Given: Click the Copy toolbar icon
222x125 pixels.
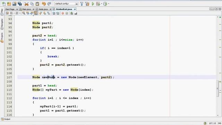Looking at the screenshot, I should click(x=32, y=4).
